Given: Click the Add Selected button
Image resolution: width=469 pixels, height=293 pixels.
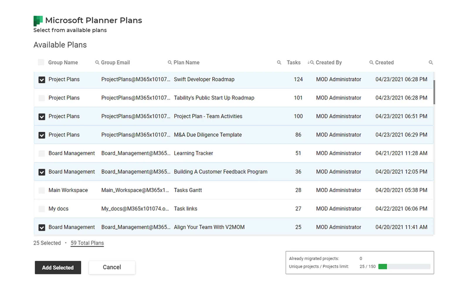Looking at the screenshot, I should [58, 268].
